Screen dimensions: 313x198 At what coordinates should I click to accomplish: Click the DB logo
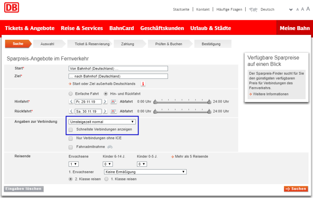point(11,7)
